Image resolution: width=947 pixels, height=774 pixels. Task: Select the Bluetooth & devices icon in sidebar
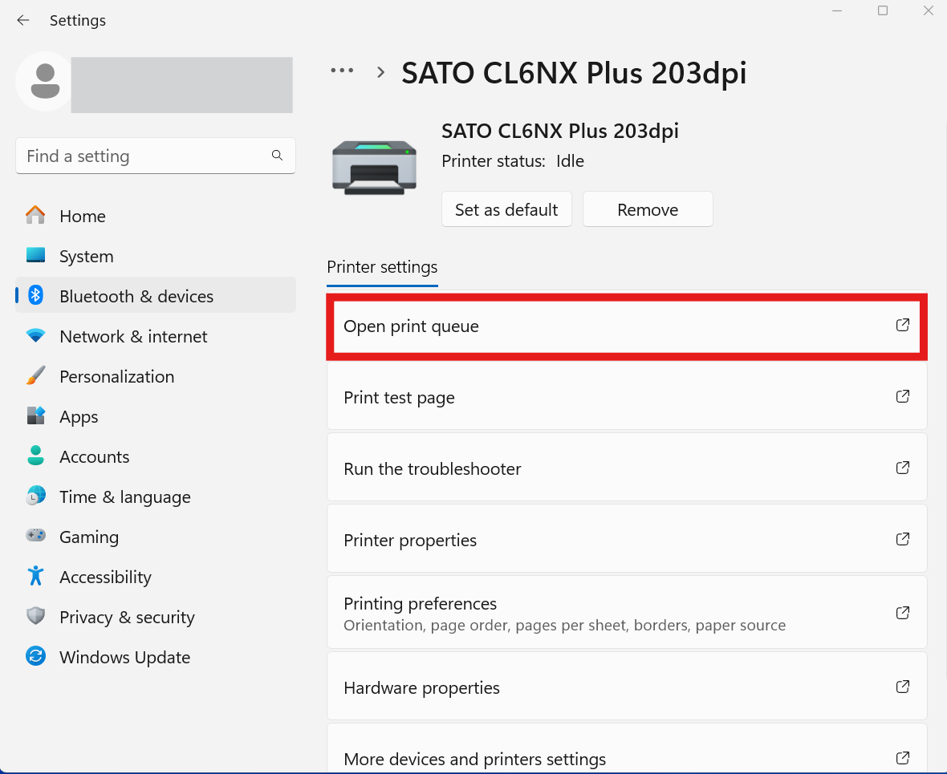coord(35,295)
